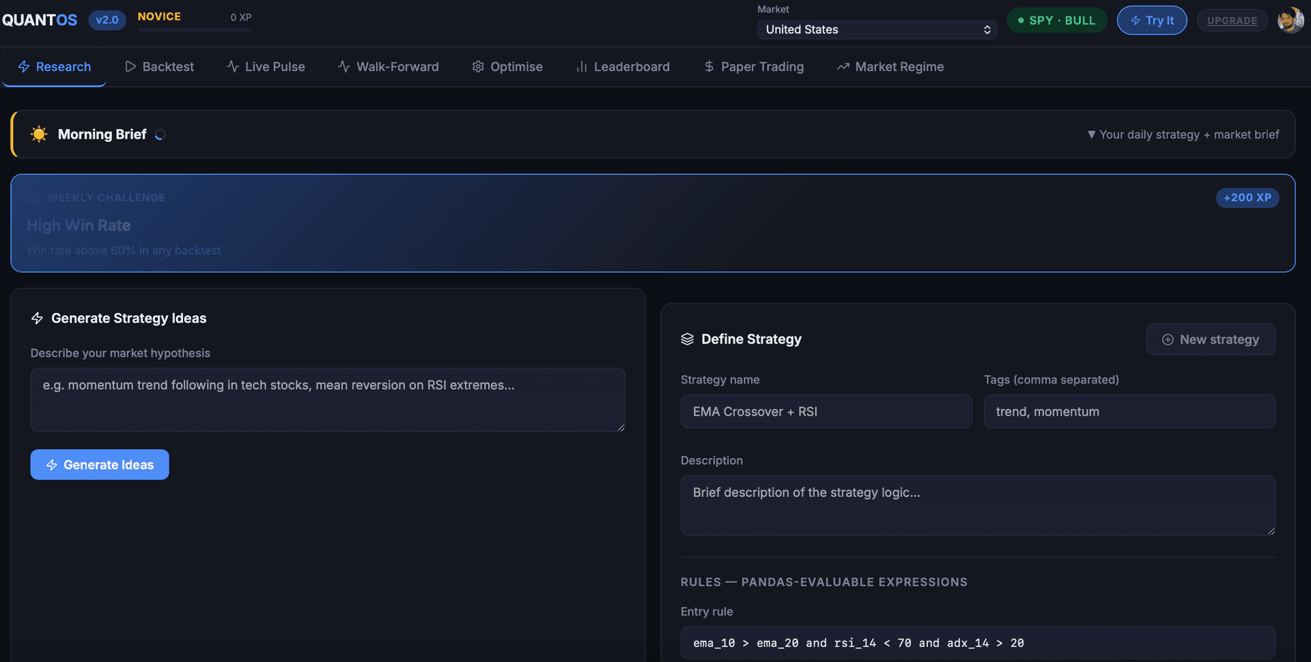
Task: Click the Weekly Challenge High Win Rate card
Action: tap(653, 223)
